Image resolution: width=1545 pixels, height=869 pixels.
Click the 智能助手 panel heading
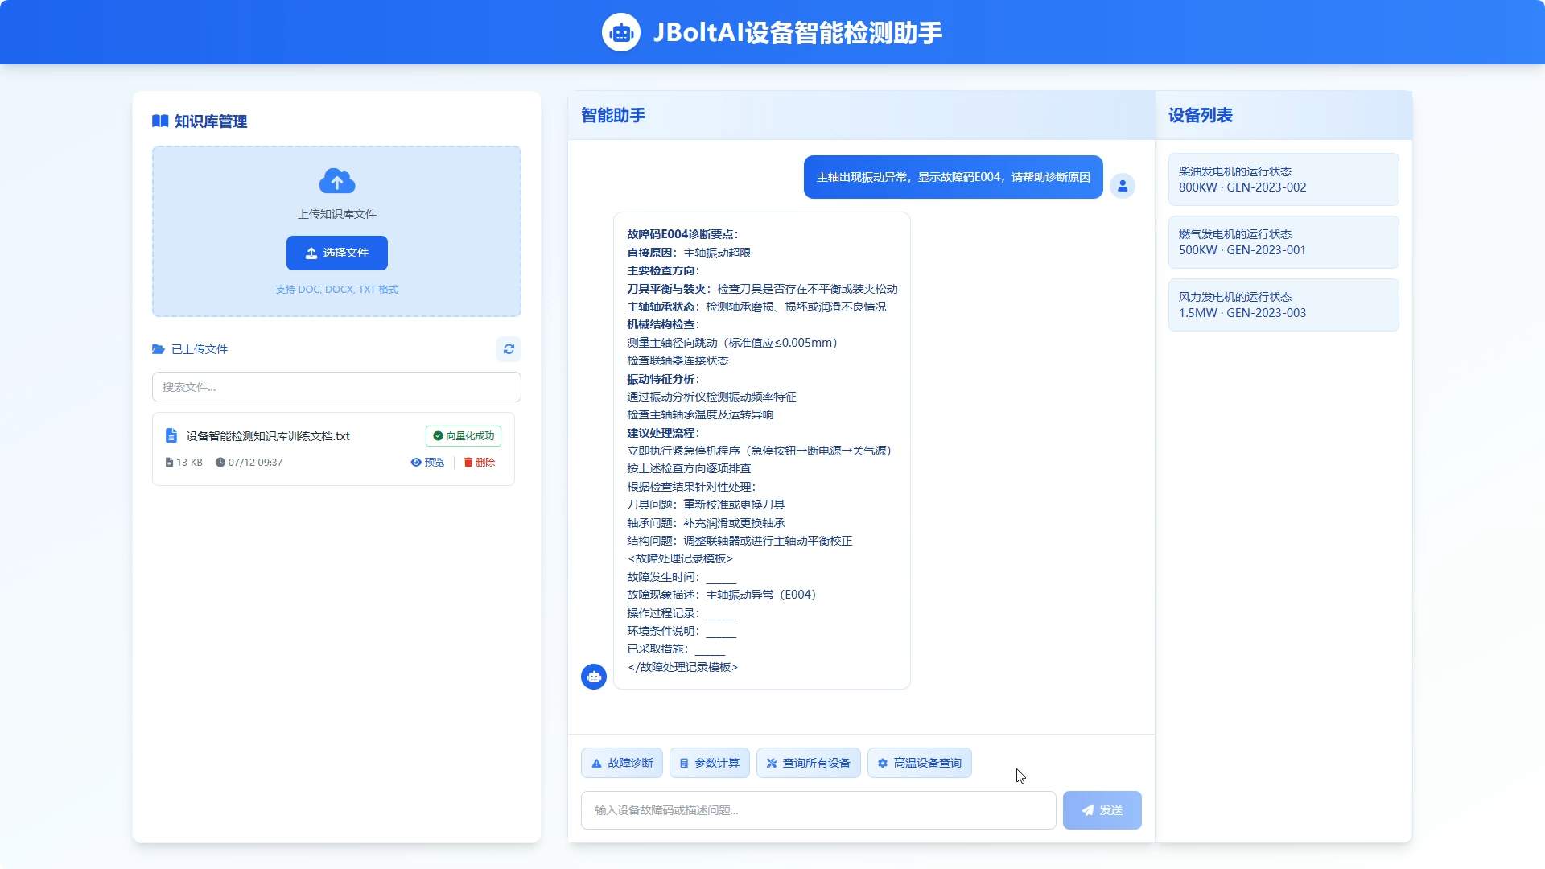coord(613,115)
